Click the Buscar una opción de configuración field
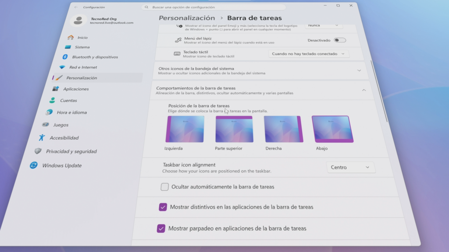This screenshot has width=449, height=252. pyautogui.click(x=214, y=7)
